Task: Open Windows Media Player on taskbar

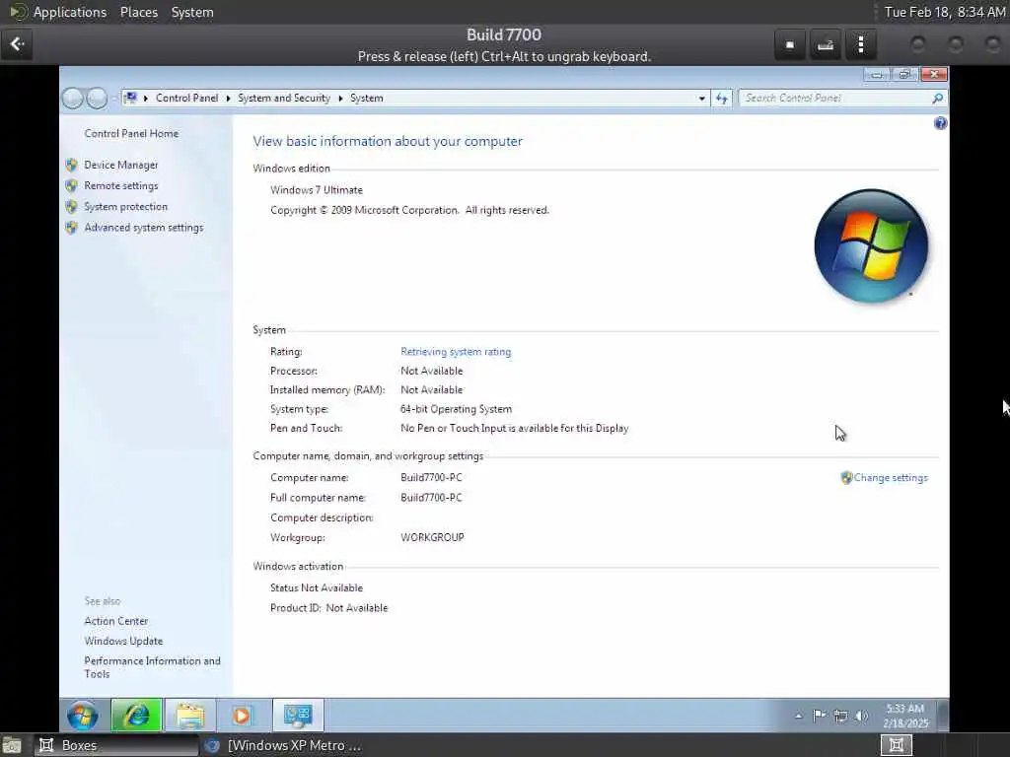Action: [x=243, y=716]
